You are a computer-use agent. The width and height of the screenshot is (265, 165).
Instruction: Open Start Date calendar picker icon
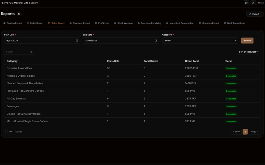tap(77, 41)
